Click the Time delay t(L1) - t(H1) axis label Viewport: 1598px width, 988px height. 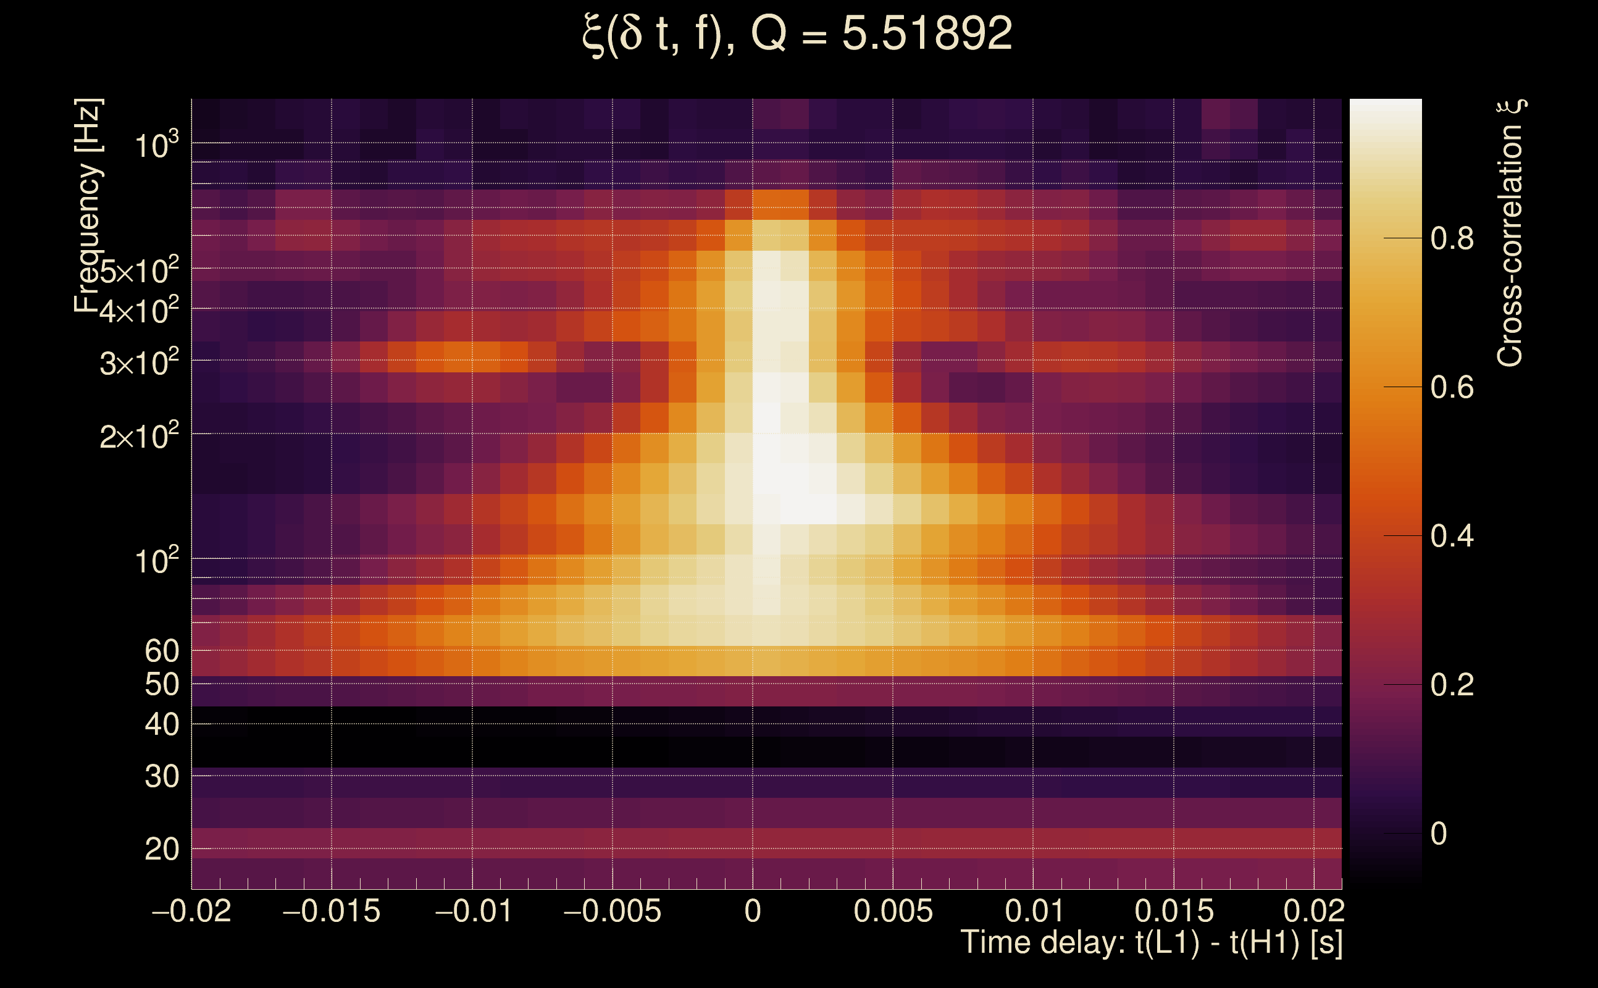[1151, 942]
